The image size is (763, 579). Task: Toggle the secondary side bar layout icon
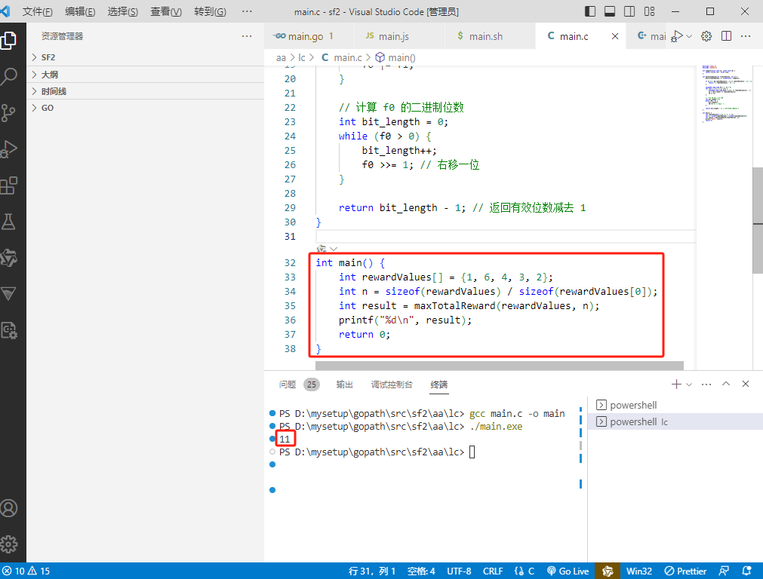[629, 11]
